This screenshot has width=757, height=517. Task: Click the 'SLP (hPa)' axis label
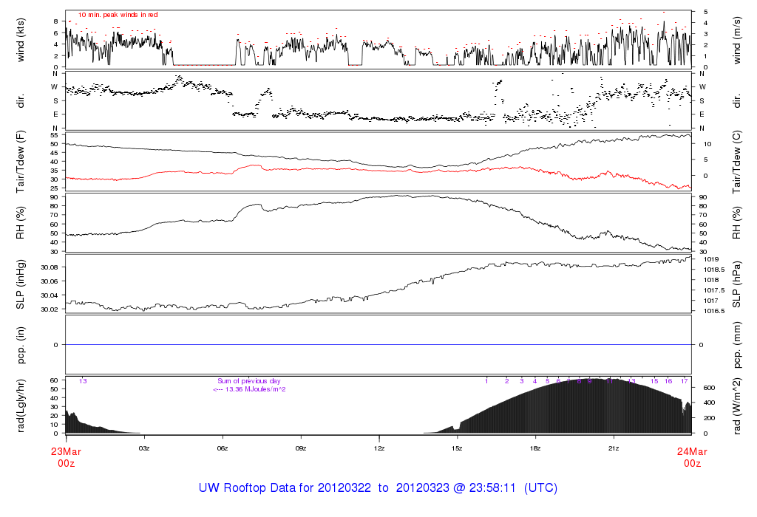coord(736,284)
